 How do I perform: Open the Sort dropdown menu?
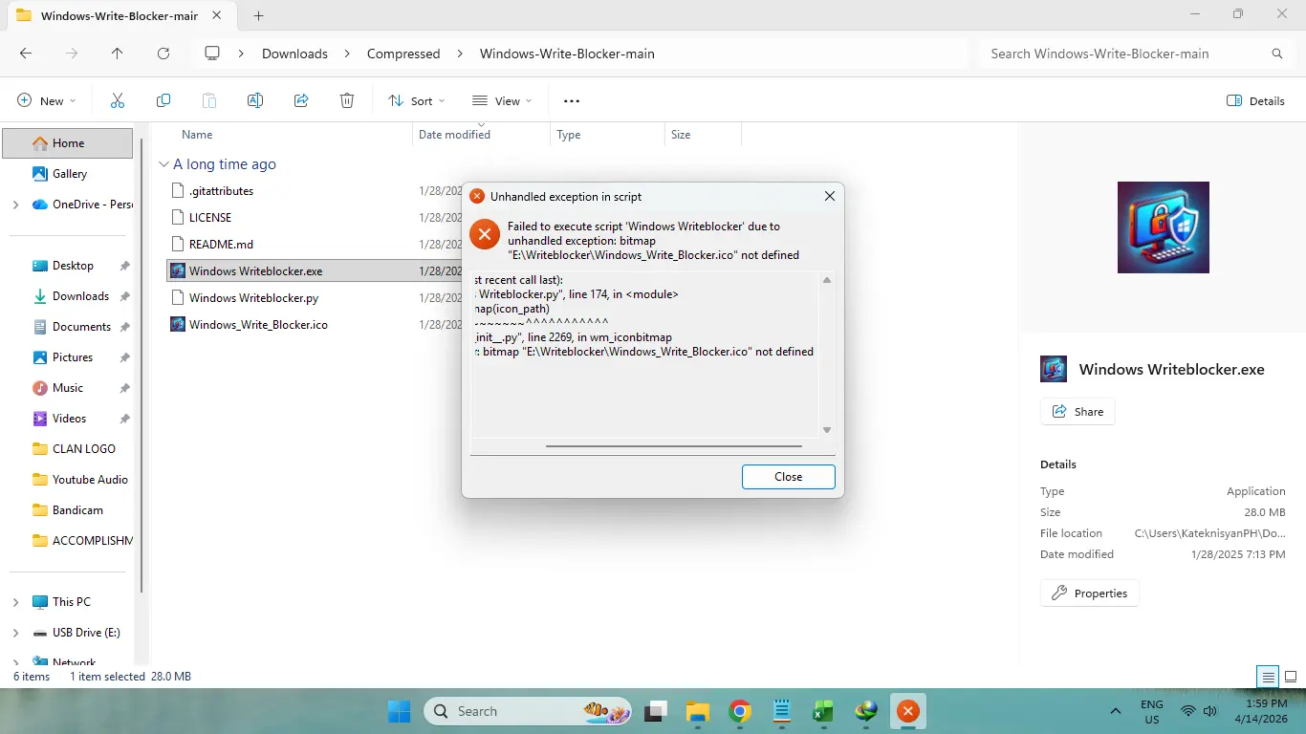pos(417,100)
